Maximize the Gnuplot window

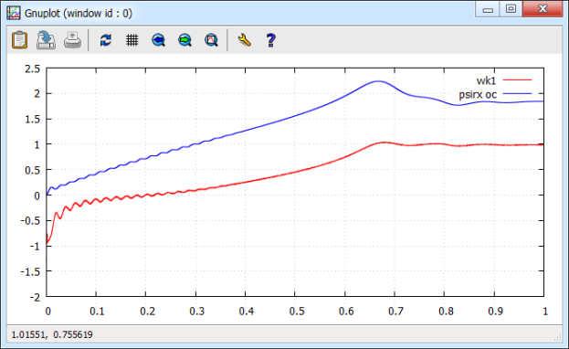pyautogui.click(x=511, y=9)
